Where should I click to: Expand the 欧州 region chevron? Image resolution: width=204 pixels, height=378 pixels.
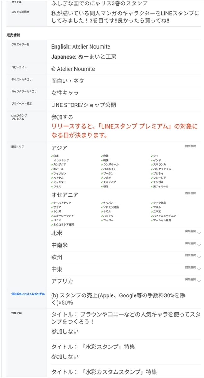coord(199,257)
